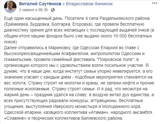Click the words "Беляевского района" at post end
The height and width of the screenshot is (124, 160).
pos(102,118)
